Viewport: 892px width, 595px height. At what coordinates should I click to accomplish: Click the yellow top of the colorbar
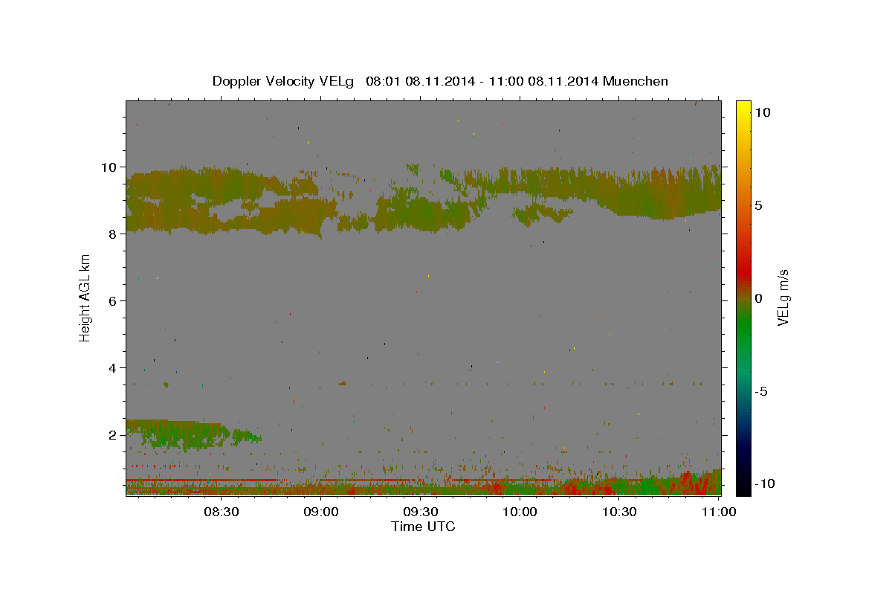(x=743, y=108)
